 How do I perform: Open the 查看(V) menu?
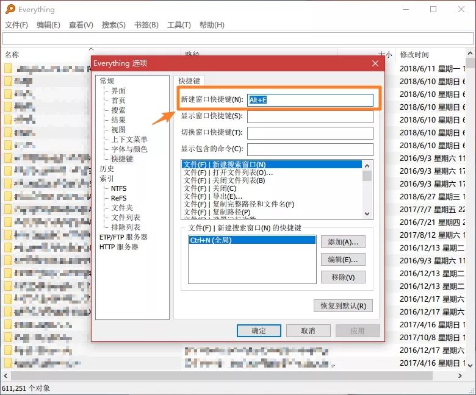point(81,25)
